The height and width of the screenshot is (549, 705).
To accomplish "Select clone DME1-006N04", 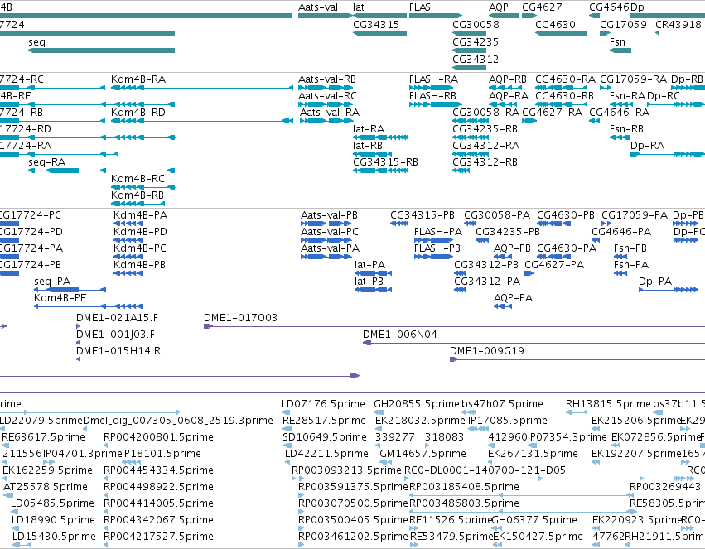I will 534,343.
